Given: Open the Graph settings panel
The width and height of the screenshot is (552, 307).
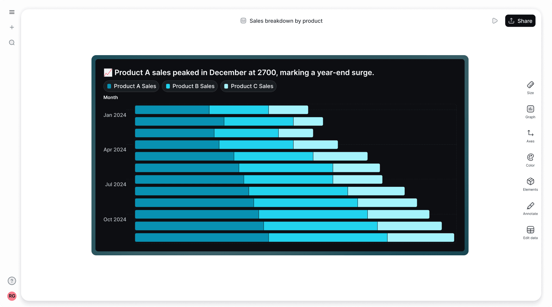Looking at the screenshot, I should (530, 111).
